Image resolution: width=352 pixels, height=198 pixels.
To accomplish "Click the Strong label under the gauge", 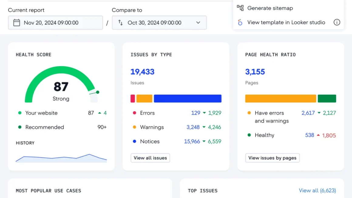I will [x=61, y=99].
